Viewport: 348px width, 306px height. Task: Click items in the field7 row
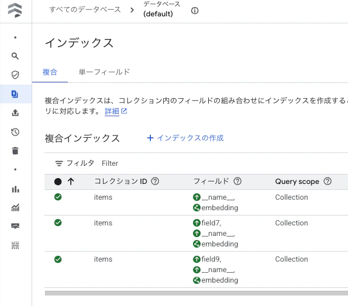click(x=103, y=222)
